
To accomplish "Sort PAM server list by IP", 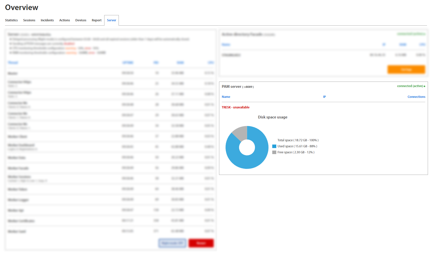I will (324, 97).
